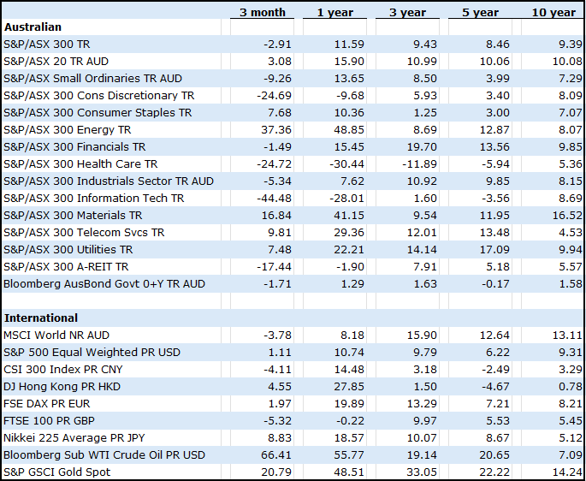Screen dimensions: 586x481
Task: Select 'S&P/ASX 300 Information Tech TR' label
Action: click(94, 199)
